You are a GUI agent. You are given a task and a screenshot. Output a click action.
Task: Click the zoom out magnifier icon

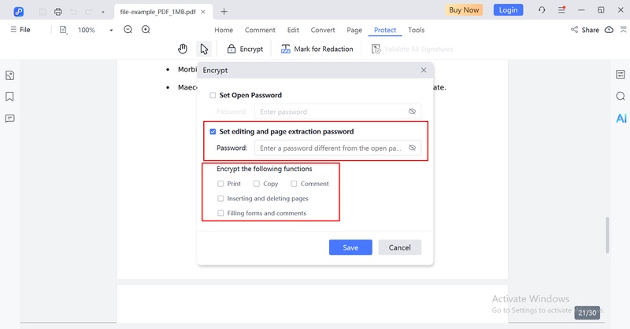tap(128, 30)
